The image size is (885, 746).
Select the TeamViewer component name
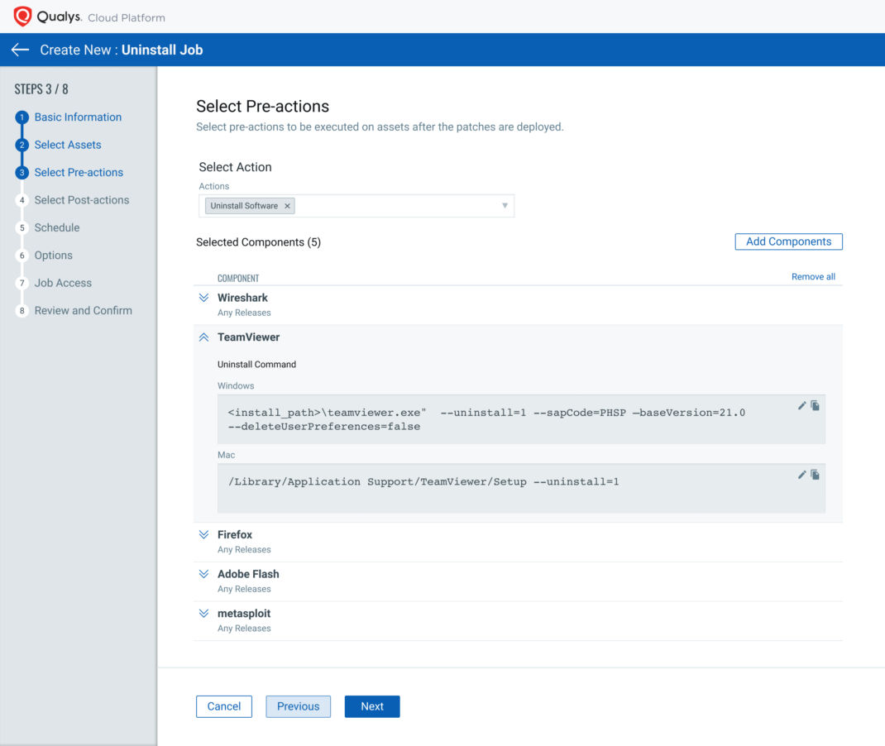tap(248, 337)
